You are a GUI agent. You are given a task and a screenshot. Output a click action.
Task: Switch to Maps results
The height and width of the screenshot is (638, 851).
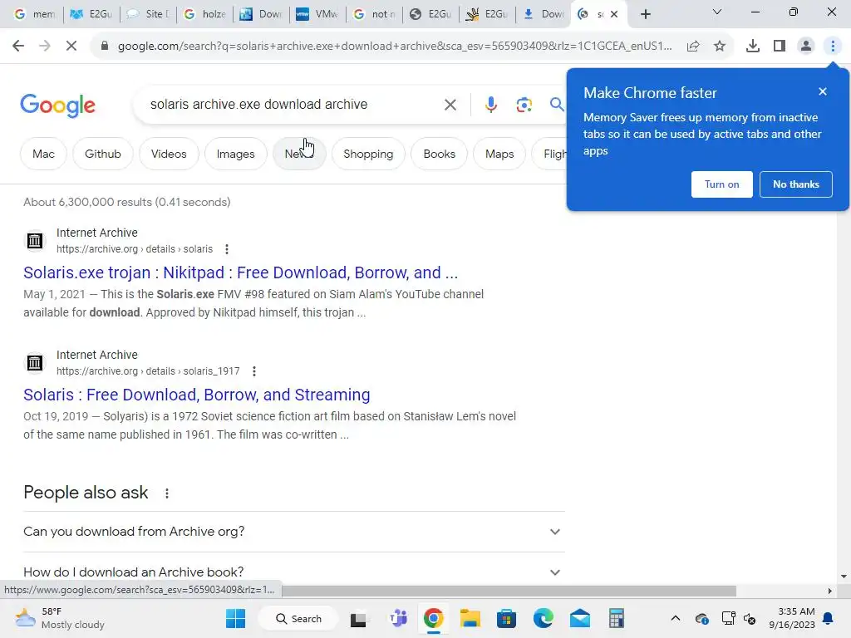(499, 154)
